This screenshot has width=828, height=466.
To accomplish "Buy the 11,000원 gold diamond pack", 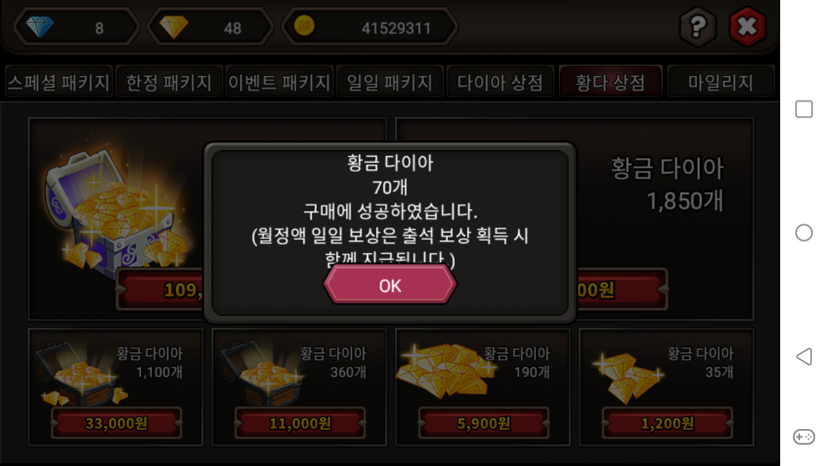I will point(300,423).
